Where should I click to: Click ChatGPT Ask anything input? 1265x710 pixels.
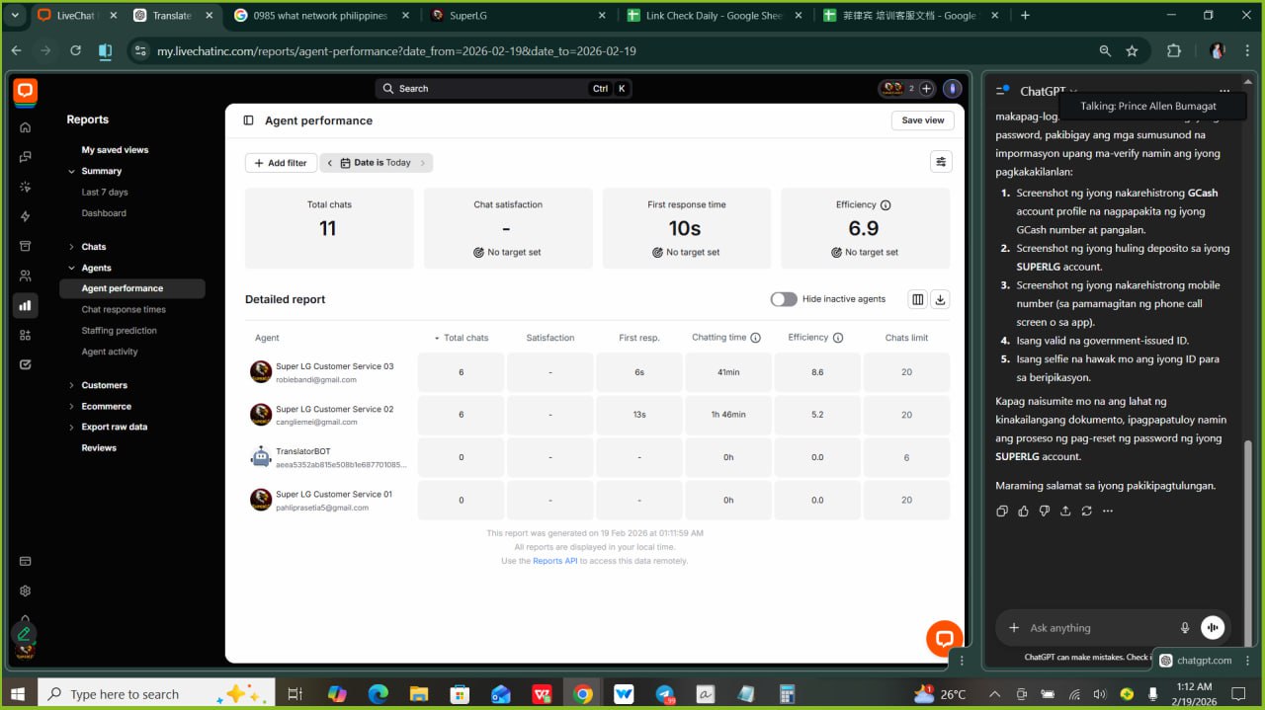[x=1099, y=628]
